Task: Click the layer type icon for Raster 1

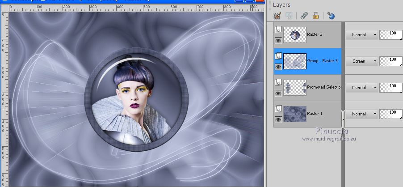Action: point(278,109)
